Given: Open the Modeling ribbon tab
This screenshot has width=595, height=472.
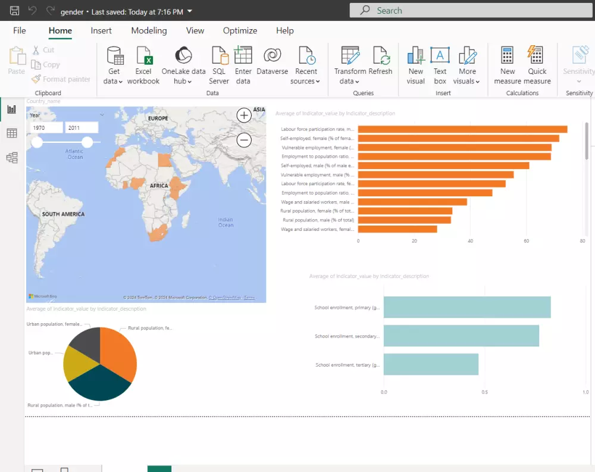Looking at the screenshot, I should click(149, 31).
